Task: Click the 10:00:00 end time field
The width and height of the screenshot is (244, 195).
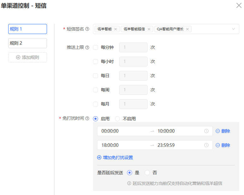Action: pyautogui.click(x=166, y=131)
